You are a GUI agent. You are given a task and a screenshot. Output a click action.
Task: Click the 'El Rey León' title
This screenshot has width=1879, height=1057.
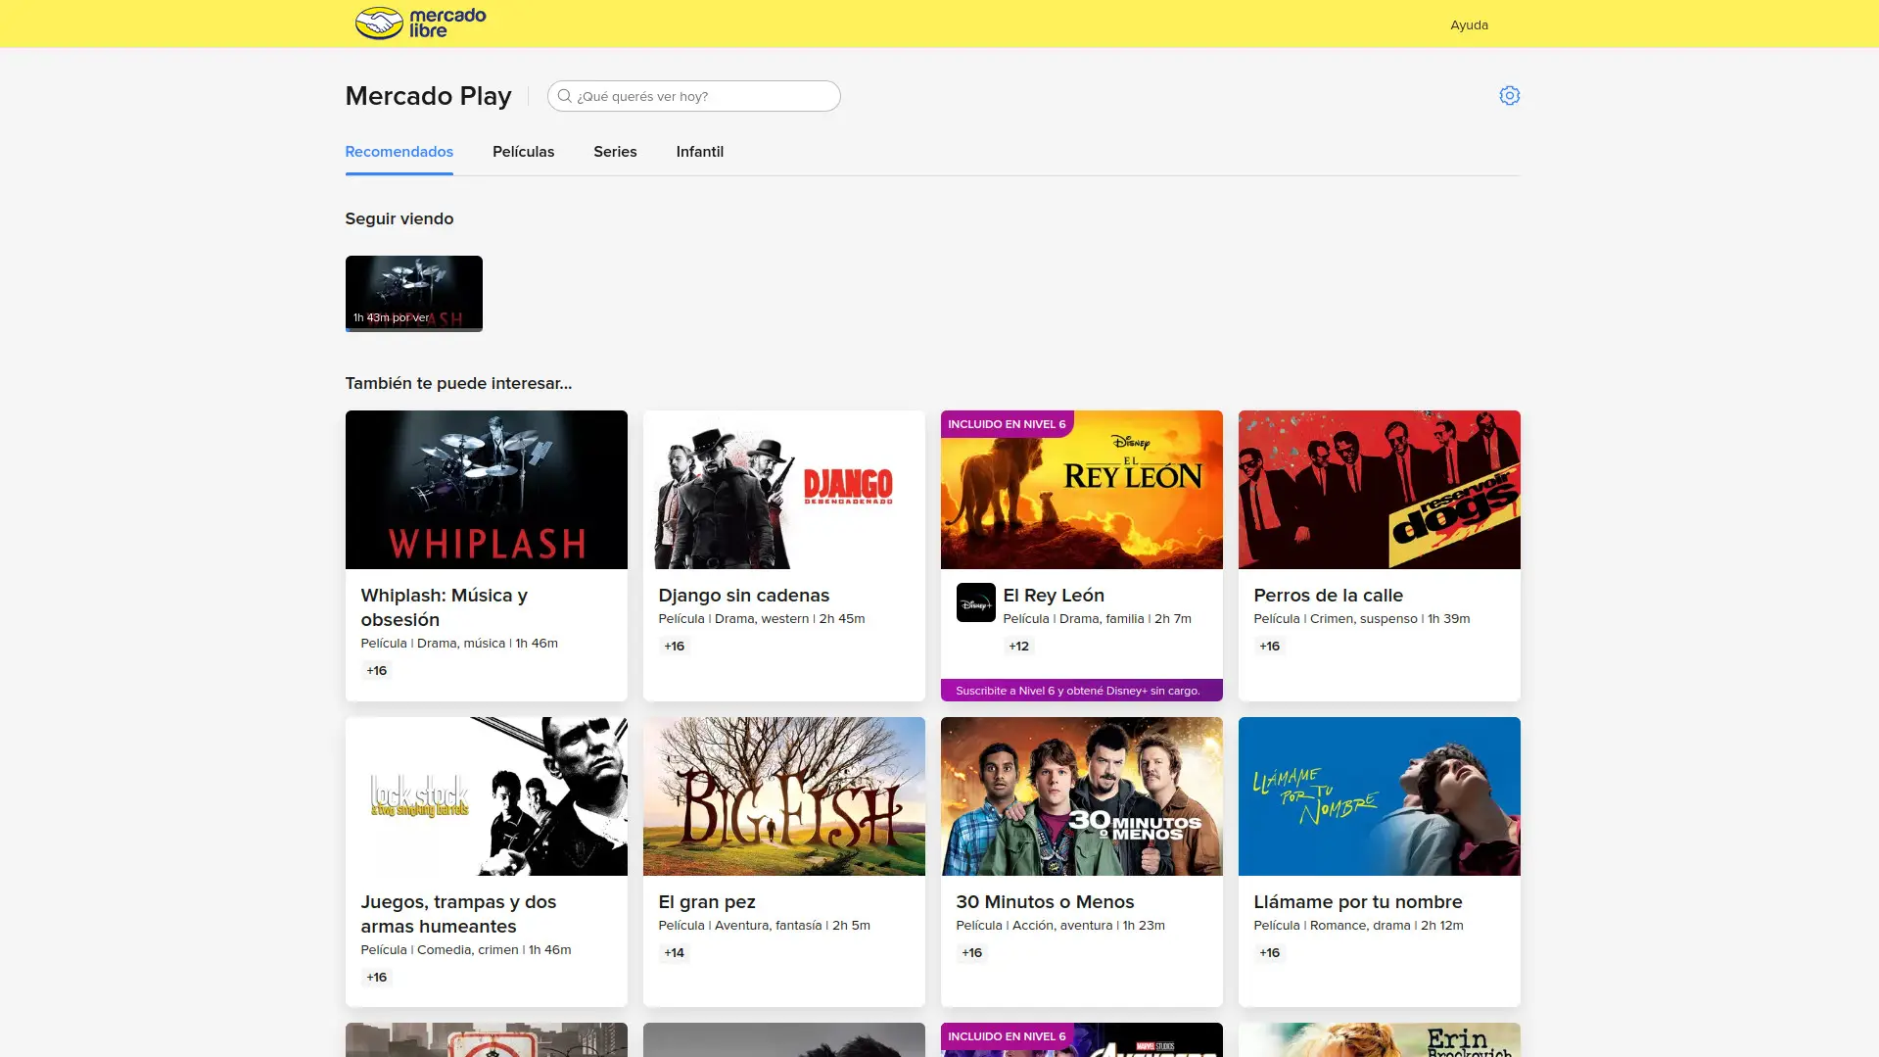(1054, 596)
